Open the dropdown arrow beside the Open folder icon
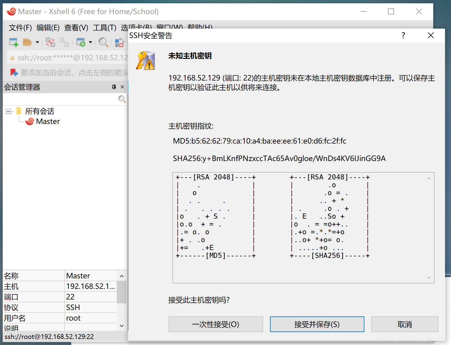The image size is (451, 345). tap(37, 42)
